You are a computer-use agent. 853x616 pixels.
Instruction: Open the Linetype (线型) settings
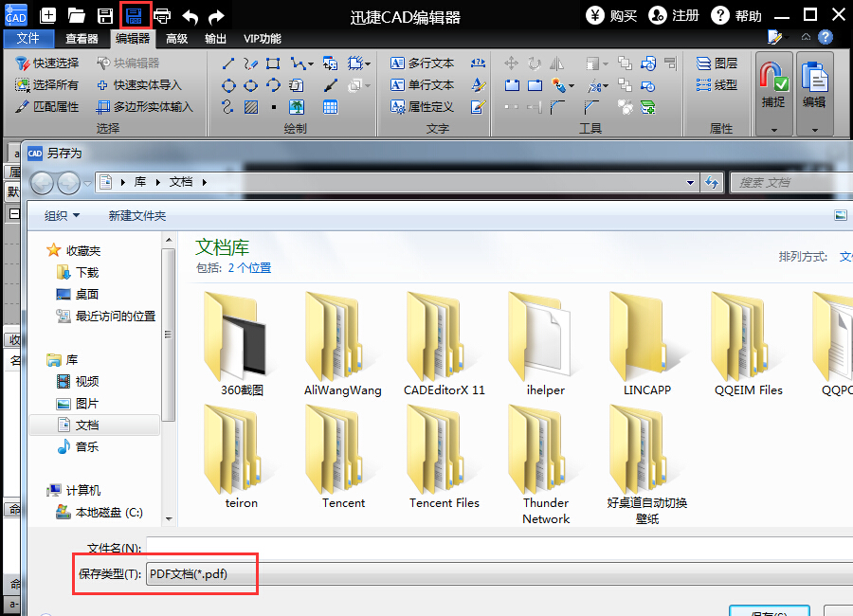pyautogui.click(x=717, y=85)
